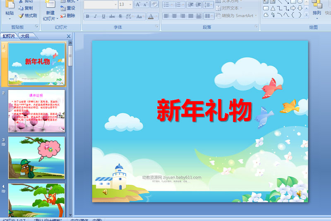Click the Clear Formatting eraser icon
This screenshot has height=221, width=331.
tap(154, 4)
